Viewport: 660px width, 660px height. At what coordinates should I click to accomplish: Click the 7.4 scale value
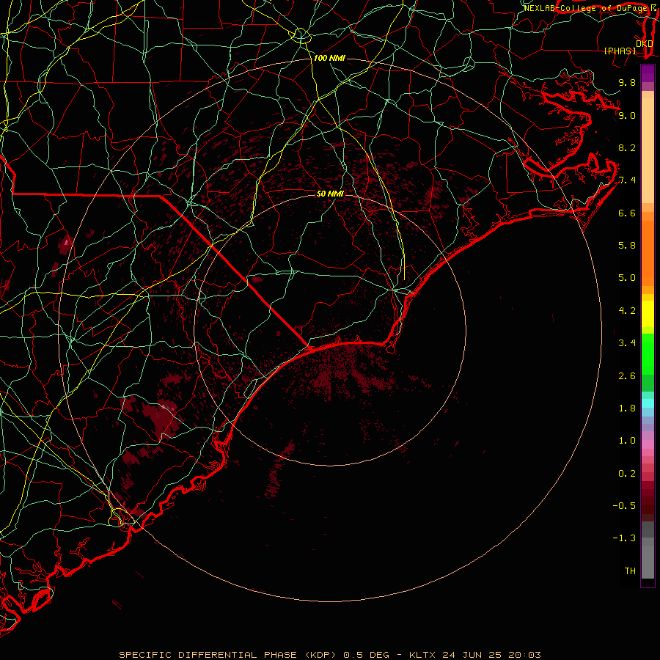click(627, 180)
